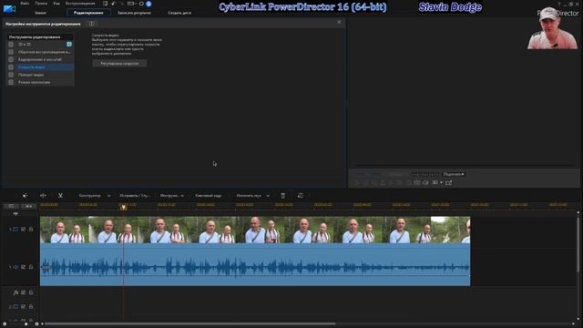Click the blue icon on 2D в 3D row
583x328 pixels.
pyautogui.click(x=69, y=45)
